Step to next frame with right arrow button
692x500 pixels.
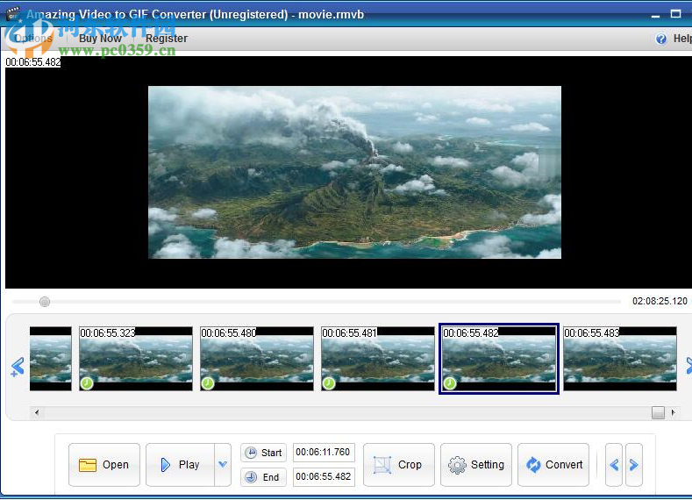click(x=634, y=465)
